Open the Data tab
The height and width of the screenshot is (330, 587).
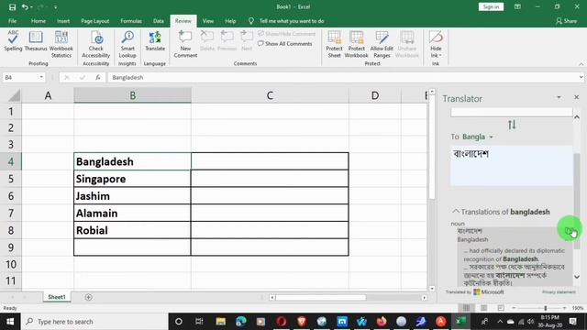[159, 21]
